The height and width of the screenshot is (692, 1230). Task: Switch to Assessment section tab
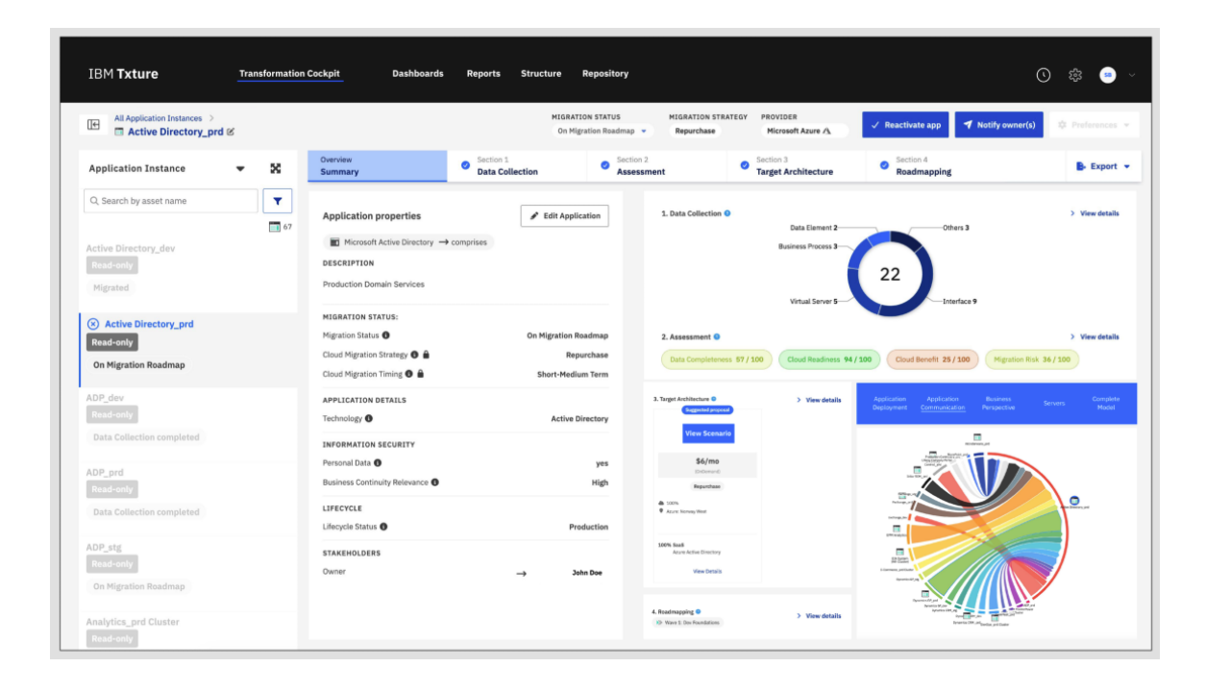coord(657,166)
